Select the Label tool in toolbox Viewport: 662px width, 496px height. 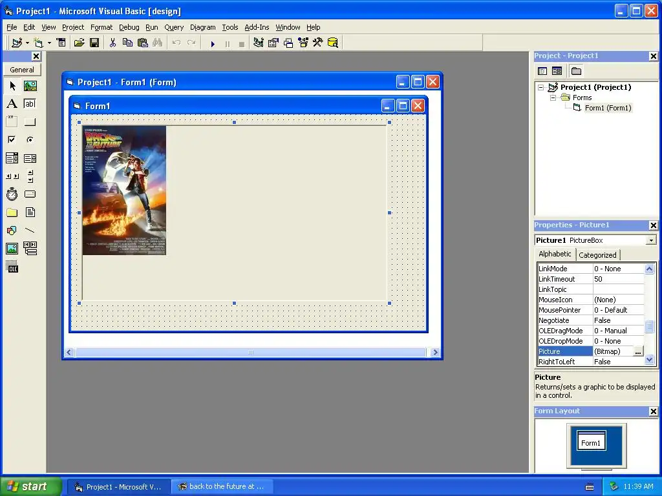[12, 104]
